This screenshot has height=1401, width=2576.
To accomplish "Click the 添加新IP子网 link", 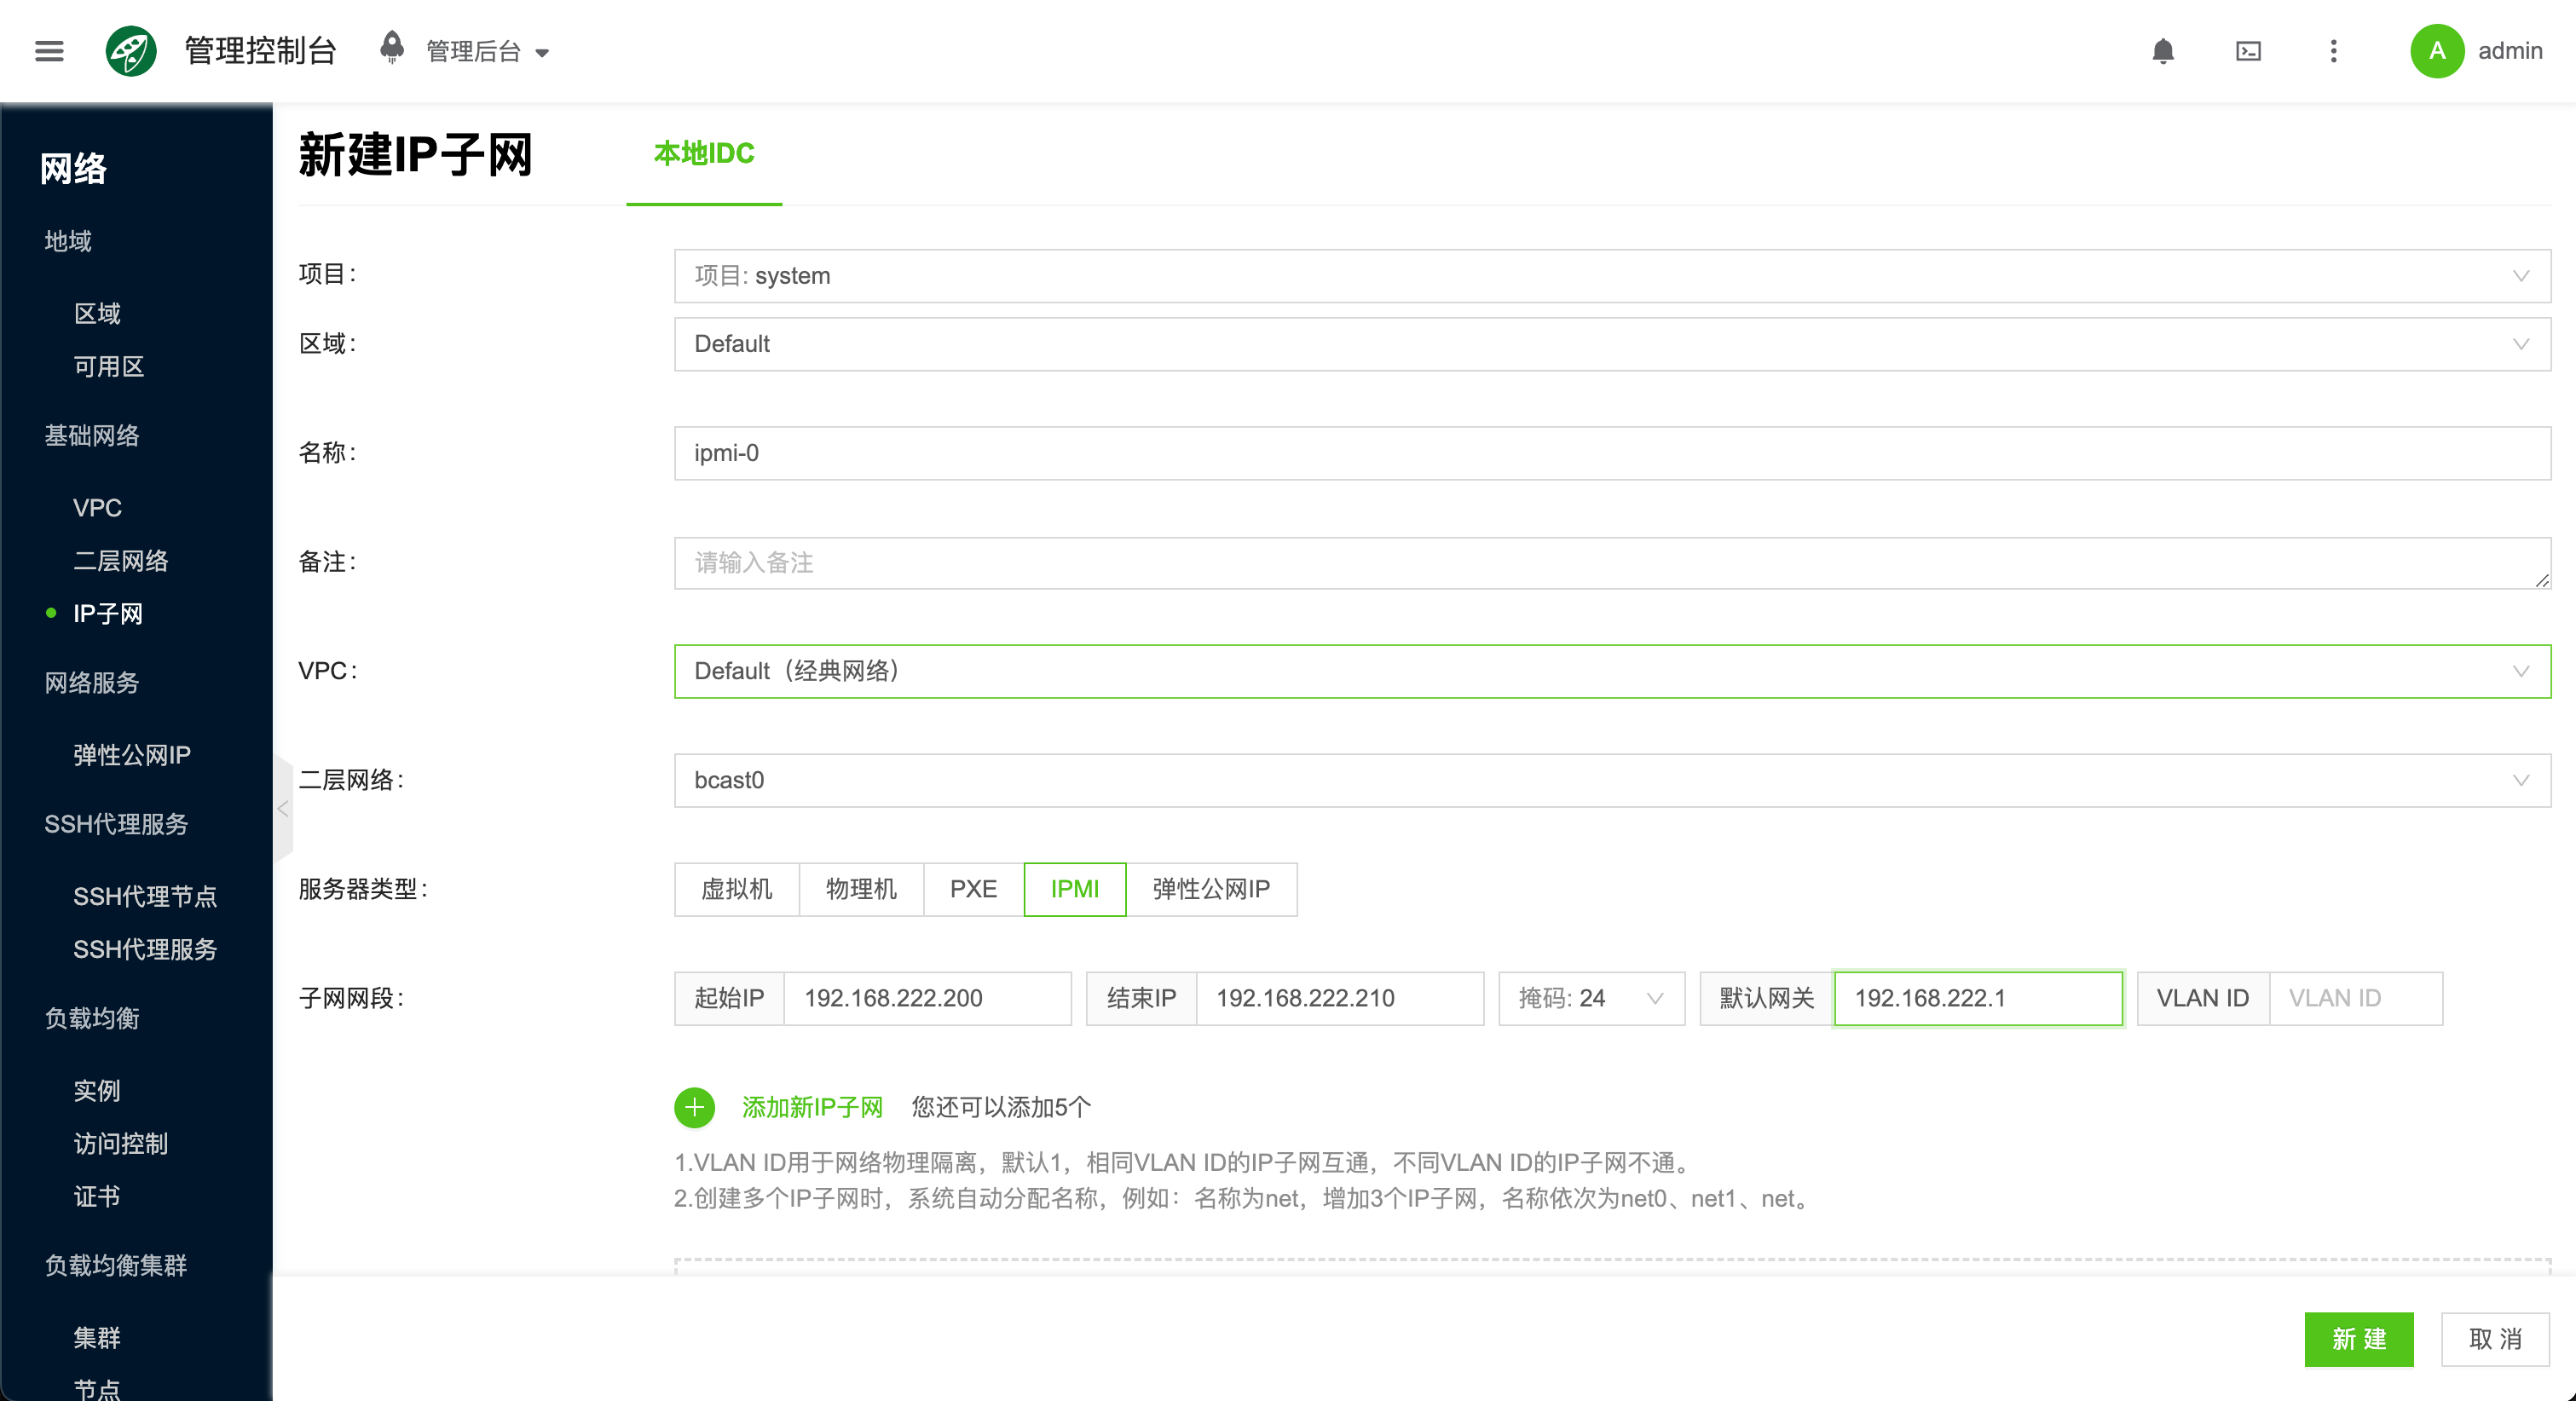I will [x=813, y=1107].
